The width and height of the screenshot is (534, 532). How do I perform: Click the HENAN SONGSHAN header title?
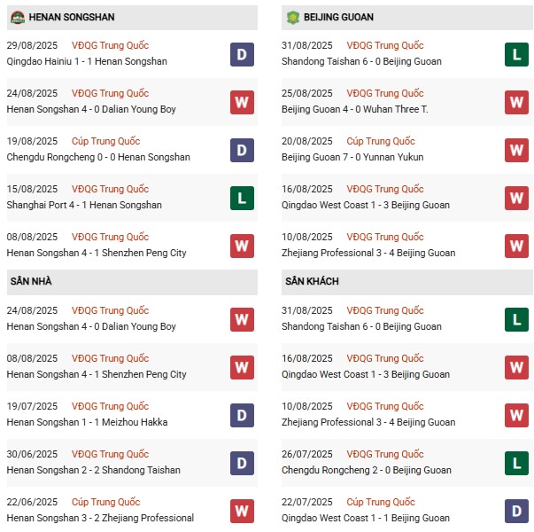[x=72, y=17]
